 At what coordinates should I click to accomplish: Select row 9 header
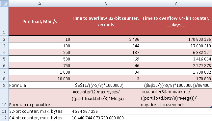(x=4, y=85)
